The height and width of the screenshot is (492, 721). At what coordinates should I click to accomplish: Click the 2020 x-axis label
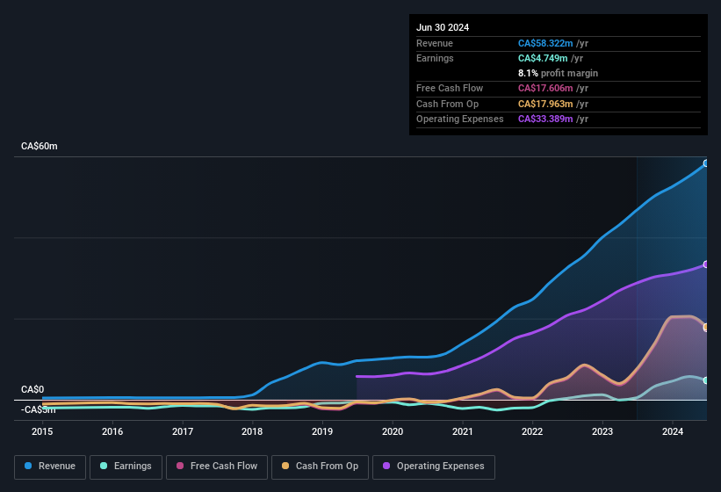click(x=393, y=431)
